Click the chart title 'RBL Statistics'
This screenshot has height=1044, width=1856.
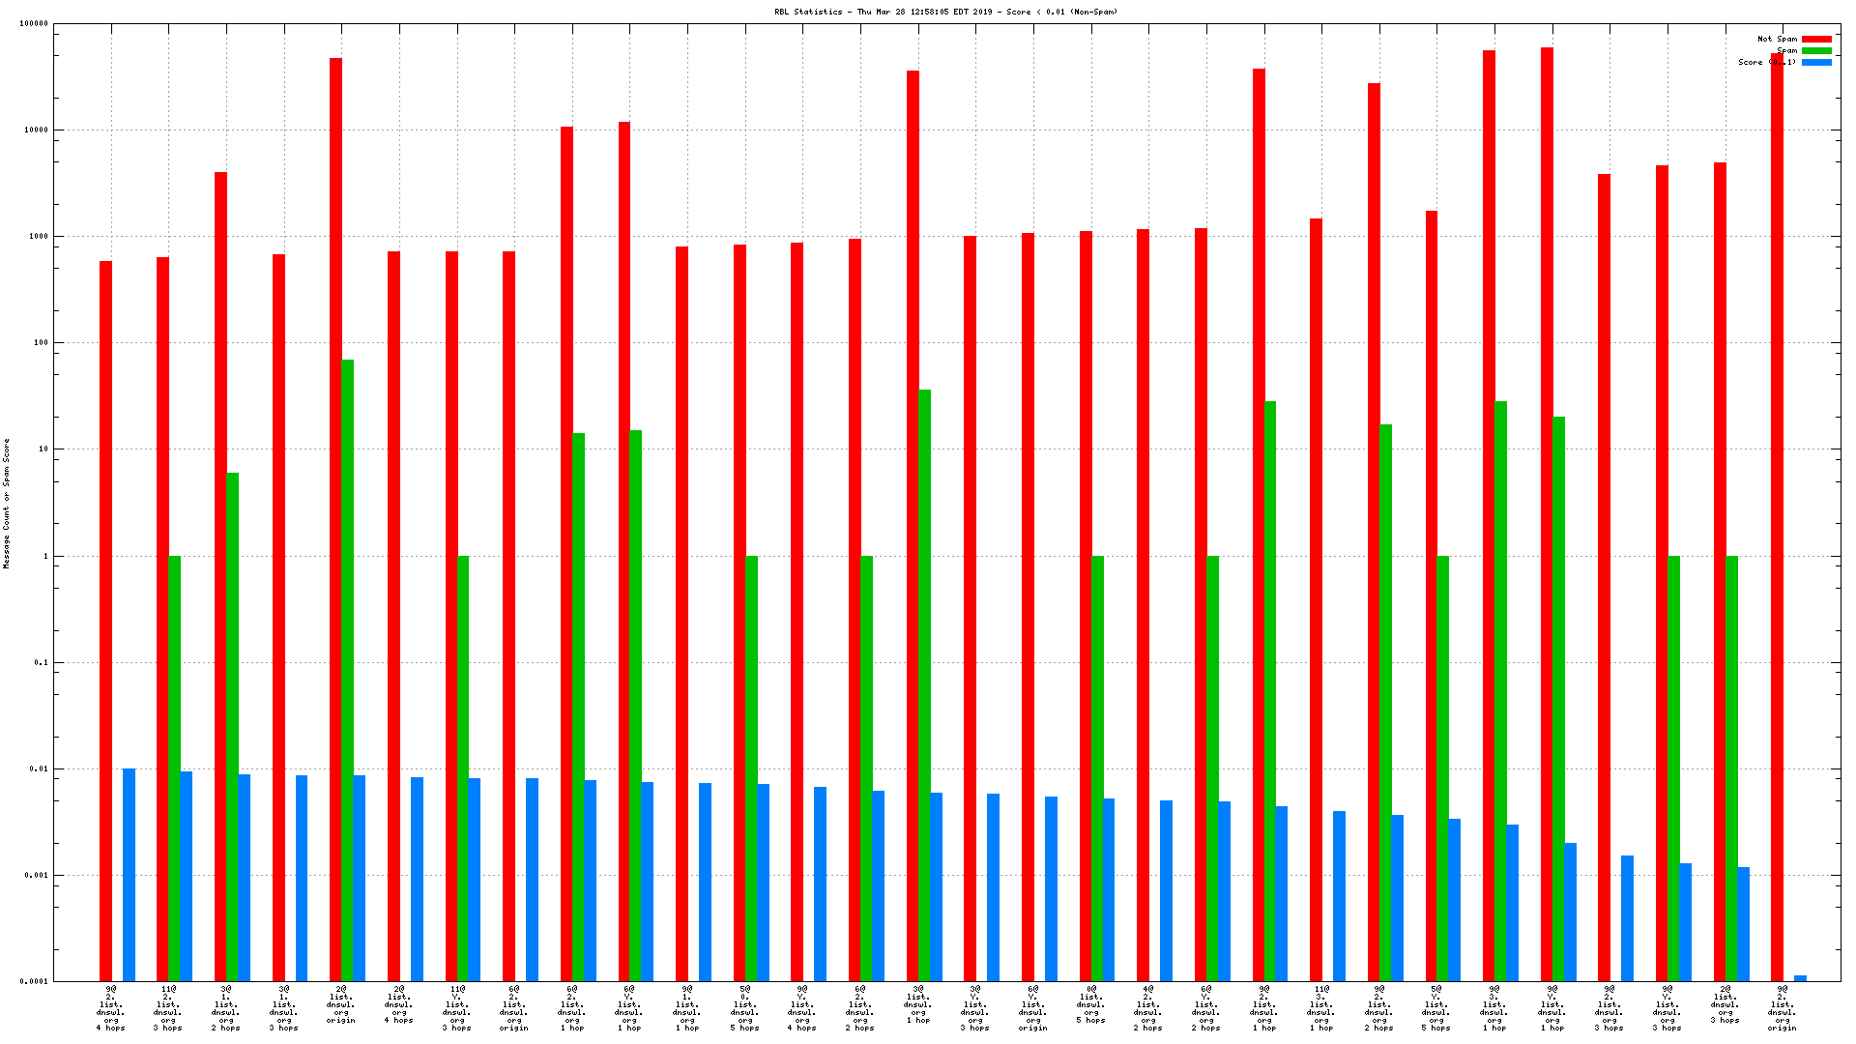[807, 12]
